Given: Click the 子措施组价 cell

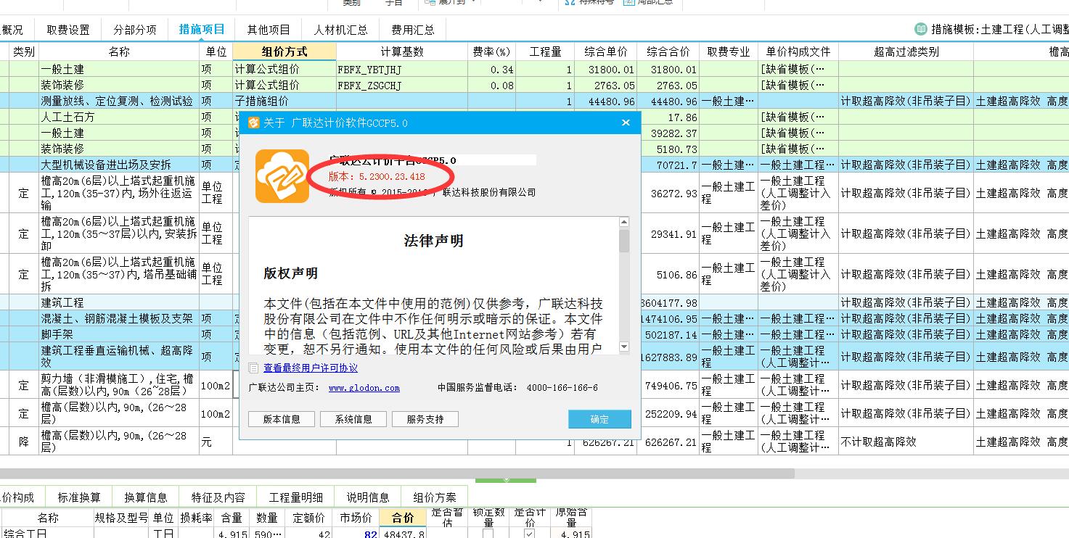Looking at the screenshot, I should (x=284, y=102).
